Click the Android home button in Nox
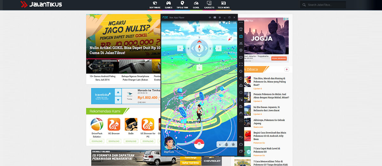 pyautogui.click(x=241, y=144)
